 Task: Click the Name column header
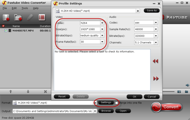pyautogui.click(x=16, y=26)
